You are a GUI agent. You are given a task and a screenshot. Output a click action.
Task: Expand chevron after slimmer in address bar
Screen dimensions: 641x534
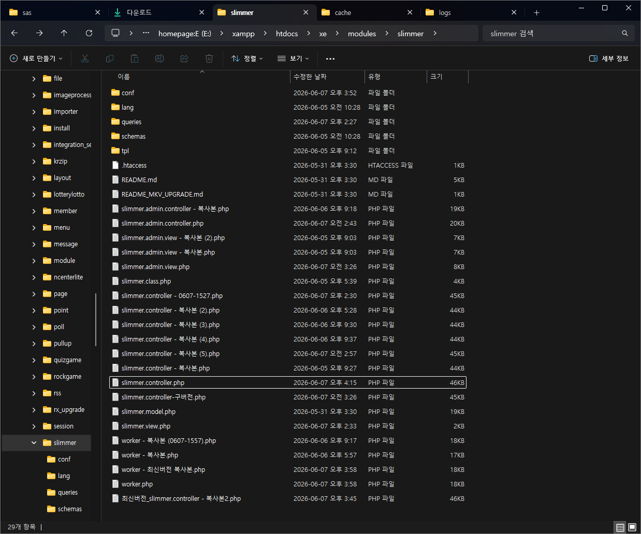pos(434,33)
